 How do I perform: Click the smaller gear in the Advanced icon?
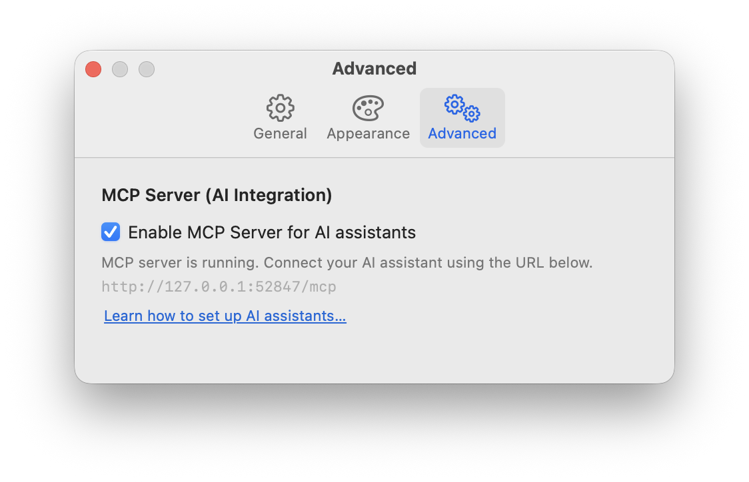[x=472, y=114]
